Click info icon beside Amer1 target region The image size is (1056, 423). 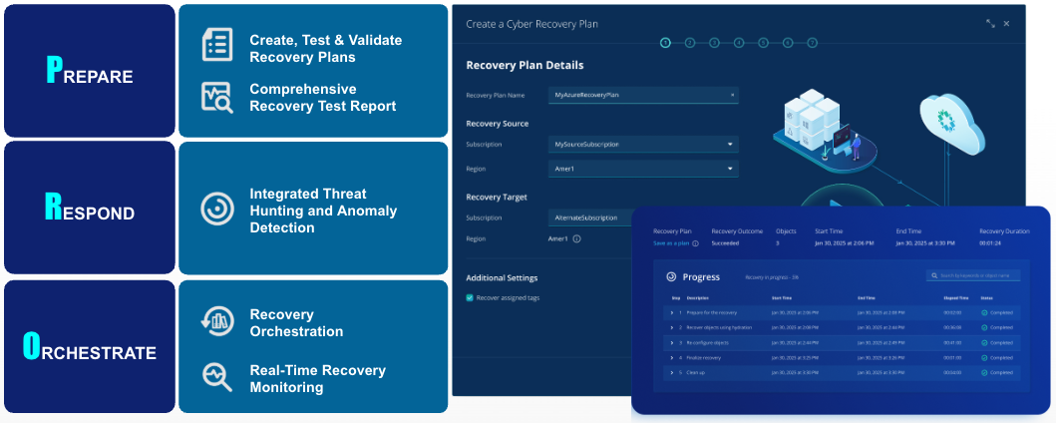point(577,238)
